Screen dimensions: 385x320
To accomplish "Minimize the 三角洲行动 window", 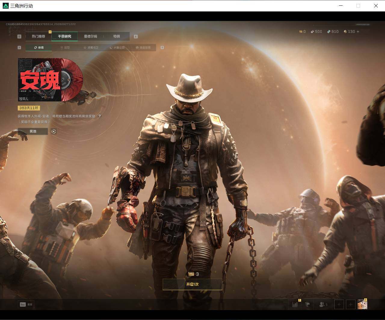I will click(x=341, y=6).
